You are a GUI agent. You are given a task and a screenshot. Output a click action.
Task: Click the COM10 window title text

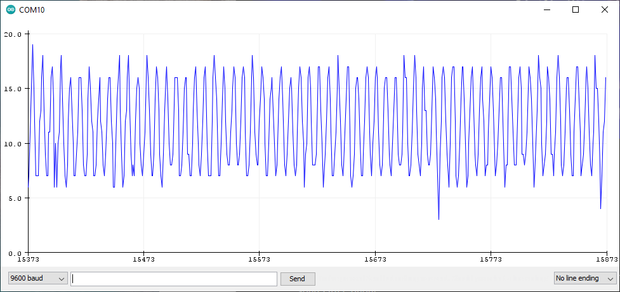tap(32, 10)
